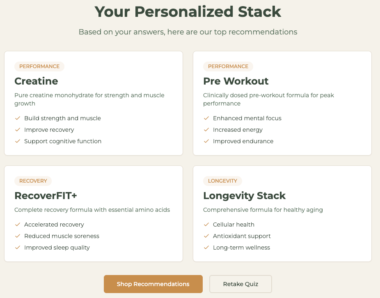This screenshot has height=298, width=380.
Task: Click the checkmark beside Cellular health
Action: pyautogui.click(x=206, y=225)
